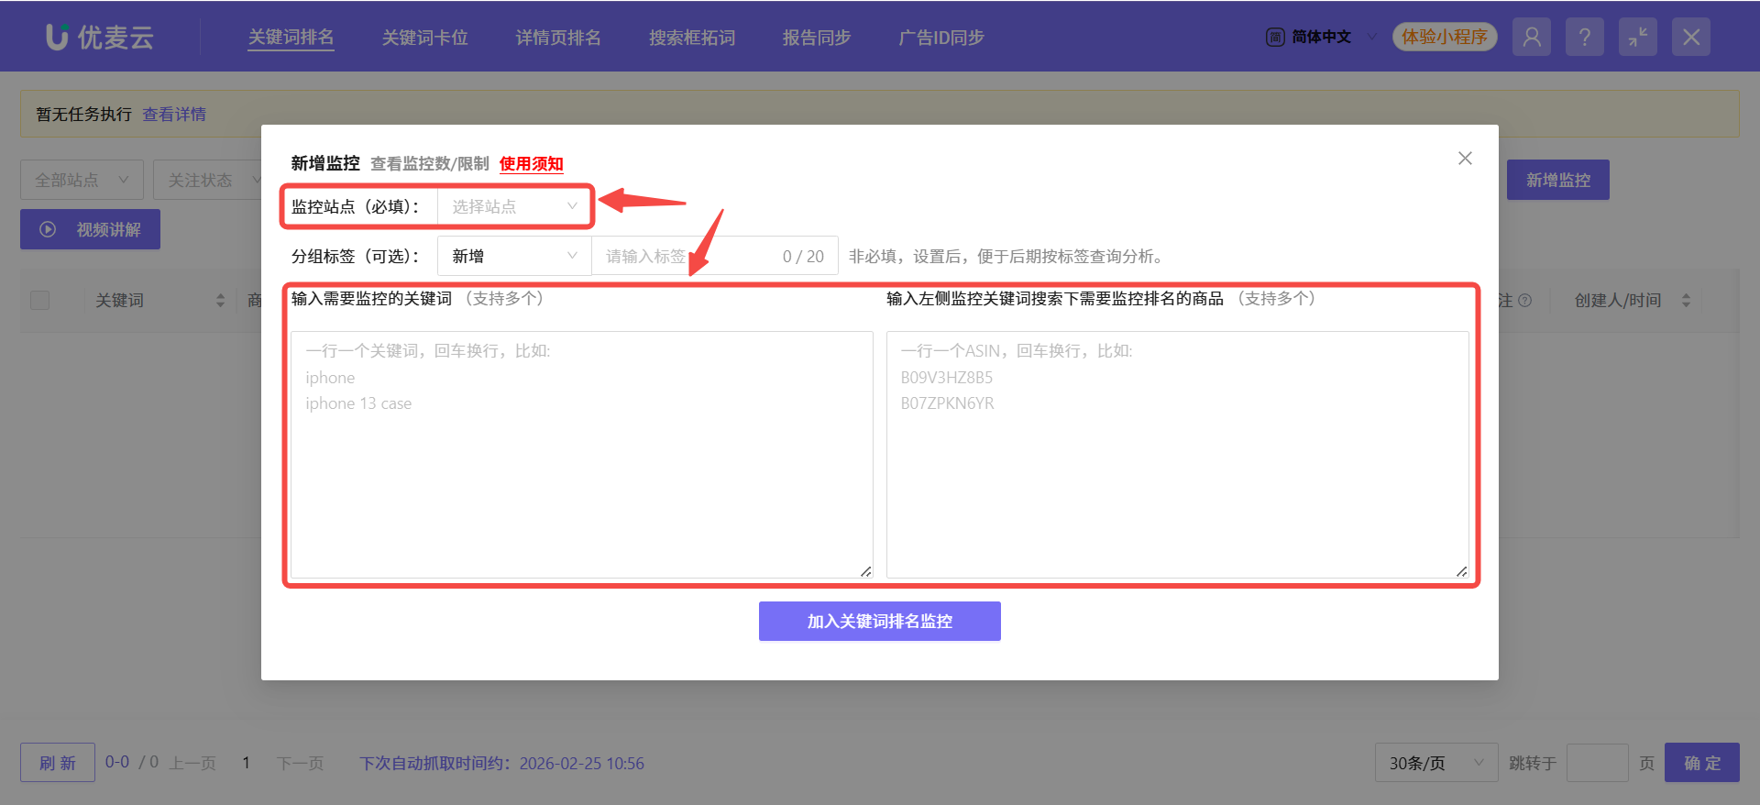Expand the 全部站点 filter dropdown
Image resolution: width=1760 pixels, height=805 pixels.
82,180
